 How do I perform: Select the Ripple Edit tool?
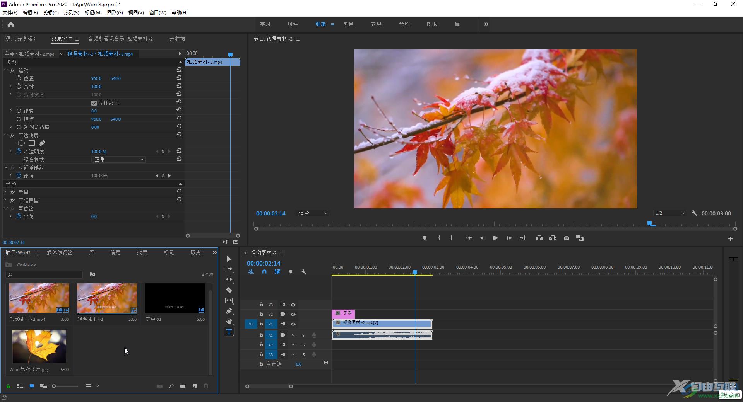point(229,279)
